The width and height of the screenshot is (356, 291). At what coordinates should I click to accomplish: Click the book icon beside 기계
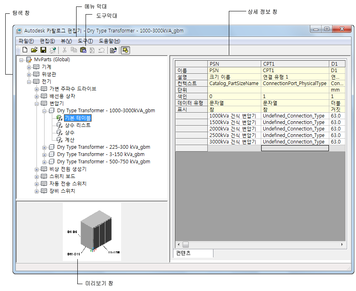36,67
